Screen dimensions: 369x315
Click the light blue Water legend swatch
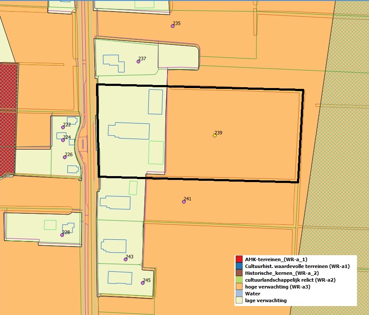tap(239, 293)
